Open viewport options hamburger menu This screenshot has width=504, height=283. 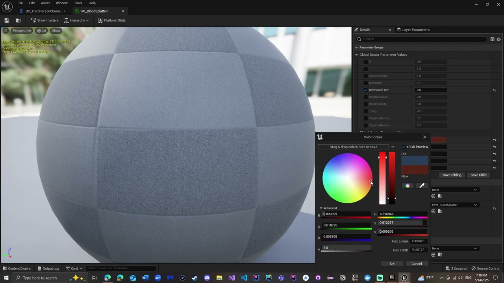tap(6, 31)
